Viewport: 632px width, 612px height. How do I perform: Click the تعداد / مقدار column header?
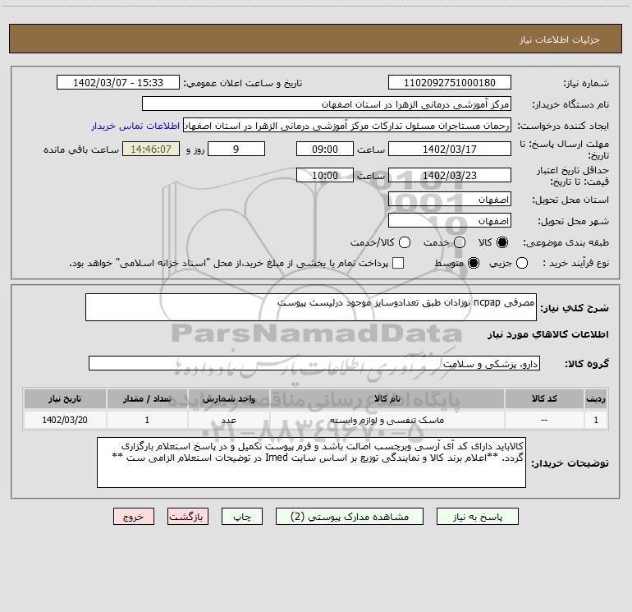coord(147,398)
